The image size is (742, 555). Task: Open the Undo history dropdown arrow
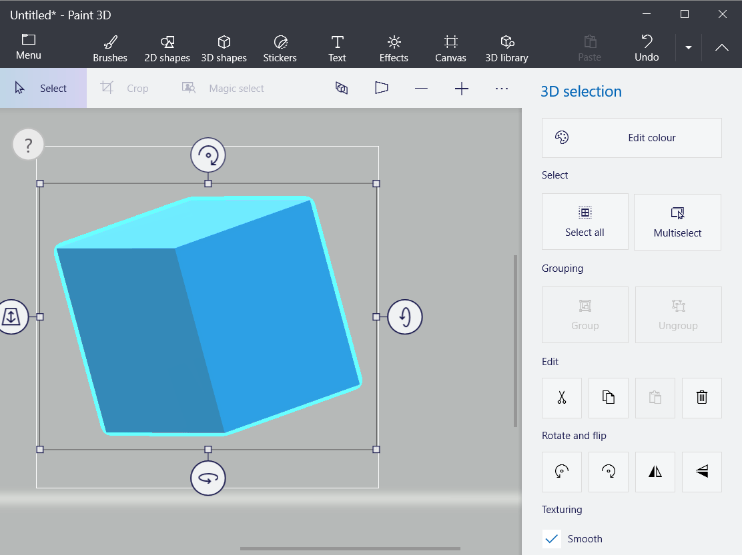point(688,47)
